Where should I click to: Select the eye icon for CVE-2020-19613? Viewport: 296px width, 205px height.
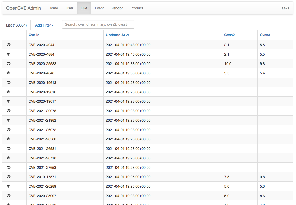click(8, 82)
